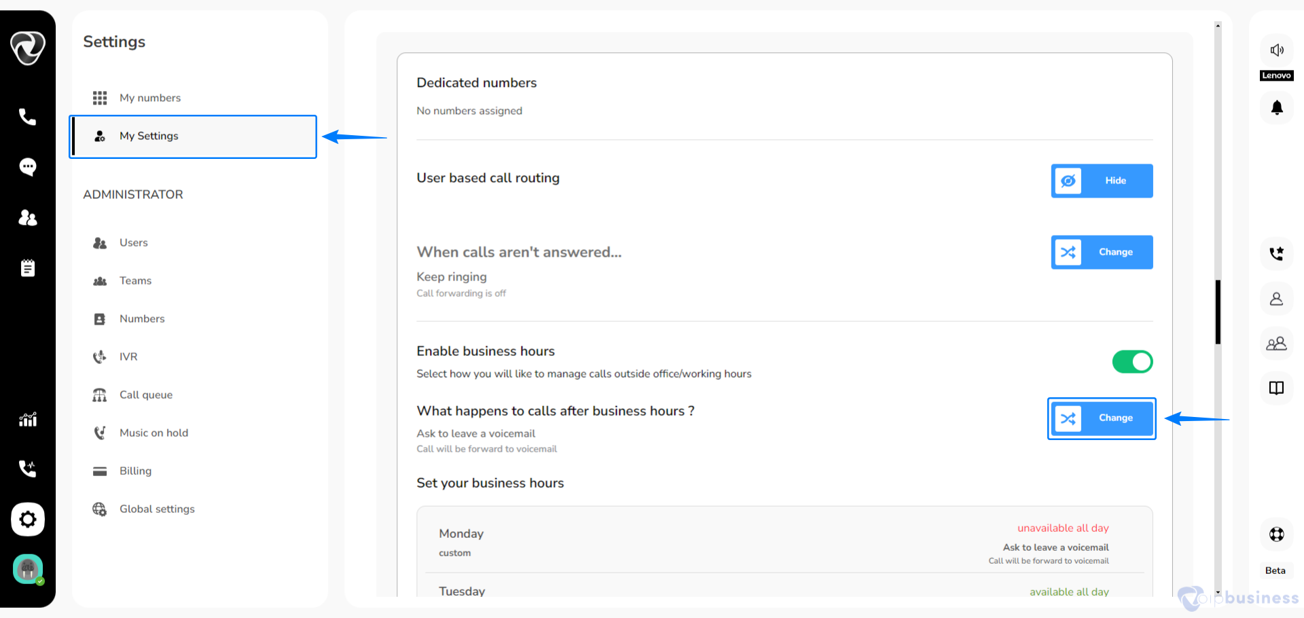Click the Monday business hours row
This screenshot has height=618, width=1304.
(x=784, y=543)
